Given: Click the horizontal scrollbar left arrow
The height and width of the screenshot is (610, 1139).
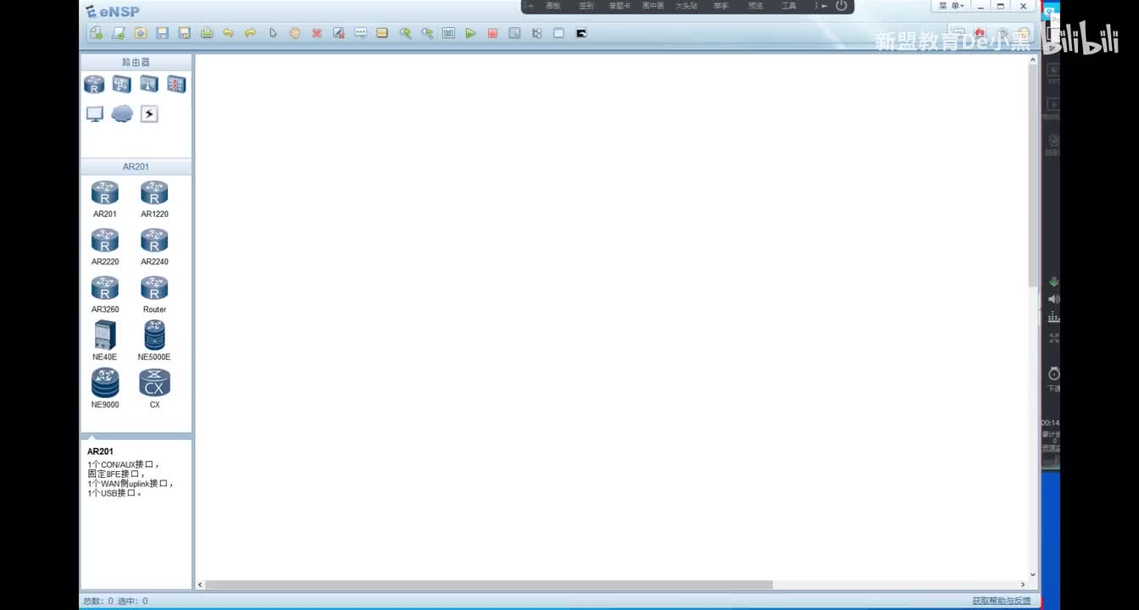Looking at the screenshot, I should pos(200,585).
